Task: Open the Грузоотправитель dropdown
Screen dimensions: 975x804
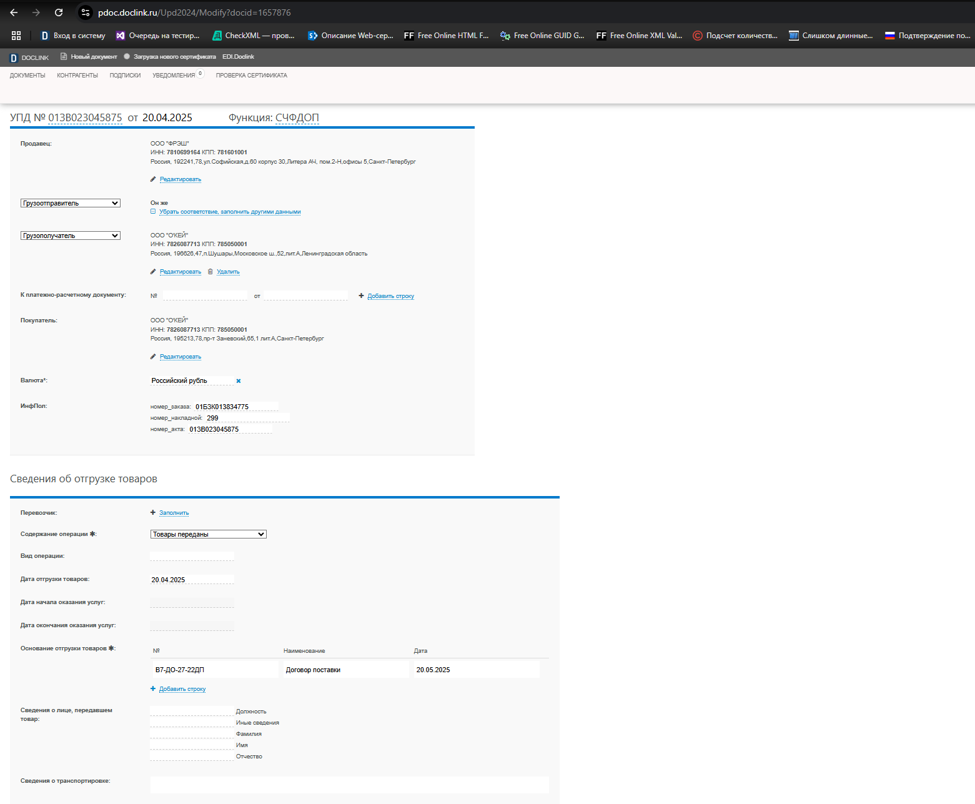Action: [71, 203]
